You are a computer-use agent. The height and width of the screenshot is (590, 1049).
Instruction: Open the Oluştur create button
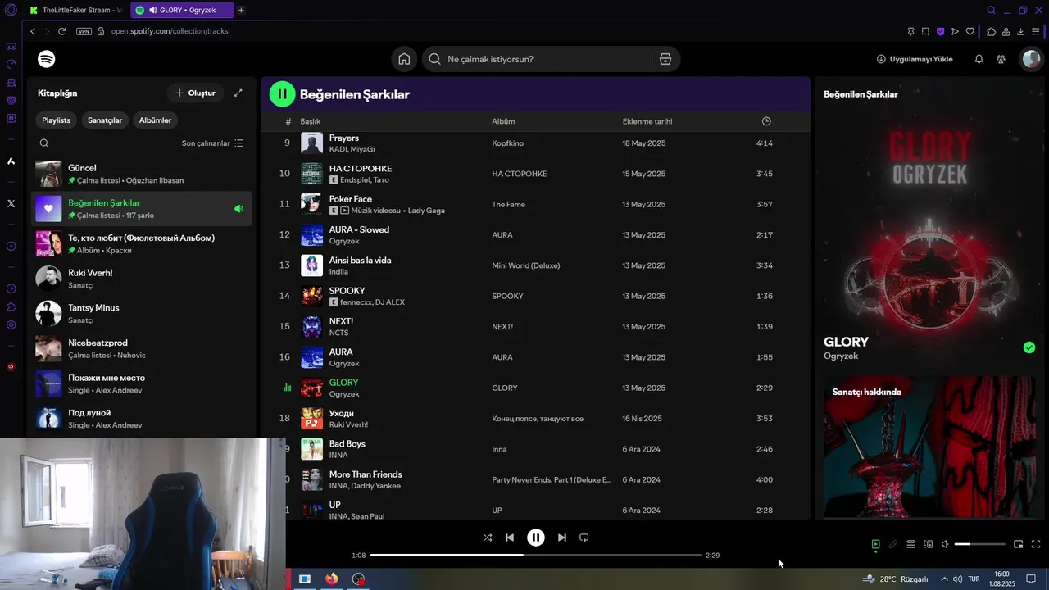[x=195, y=93]
